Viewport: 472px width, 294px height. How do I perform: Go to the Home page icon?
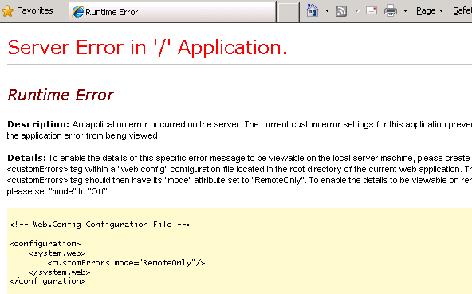313,11
